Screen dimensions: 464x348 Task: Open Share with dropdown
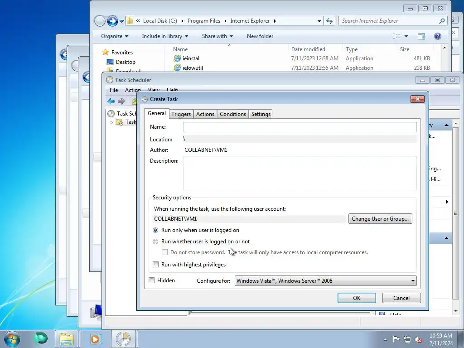click(217, 36)
